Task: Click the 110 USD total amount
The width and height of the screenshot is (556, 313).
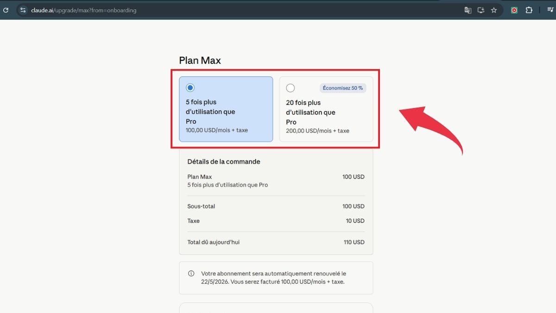Action: click(x=354, y=242)
